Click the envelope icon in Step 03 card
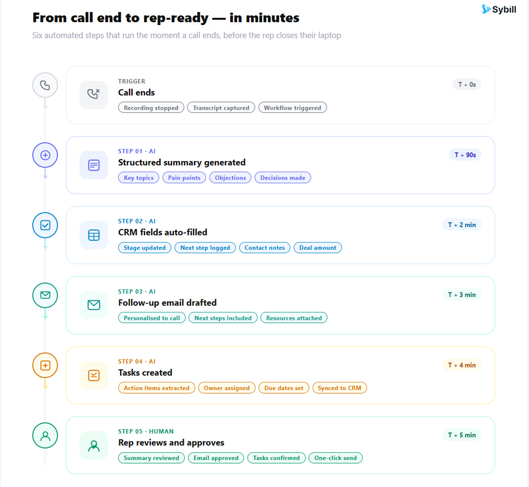 pyautogui.click(x=94, y=305)
